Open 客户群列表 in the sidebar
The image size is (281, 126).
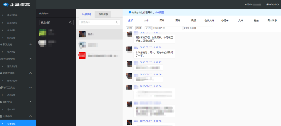pos(12,15)
